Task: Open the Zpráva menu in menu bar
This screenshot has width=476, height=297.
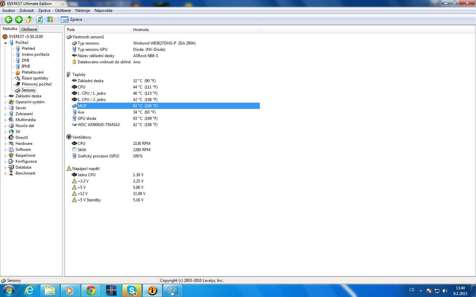Action: tap(44, 11)
